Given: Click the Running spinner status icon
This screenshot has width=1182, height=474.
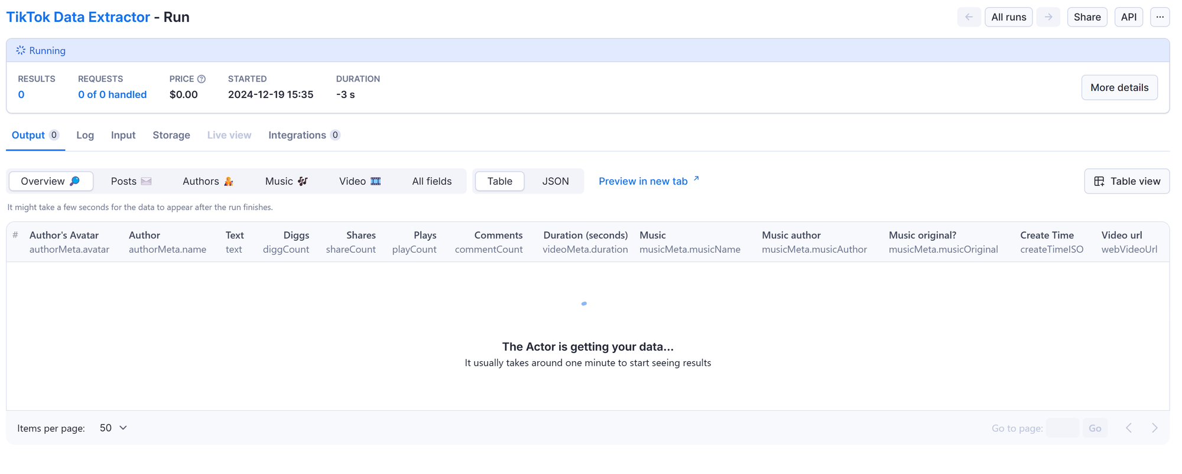Looking at the screenshot, I should 21,50.
